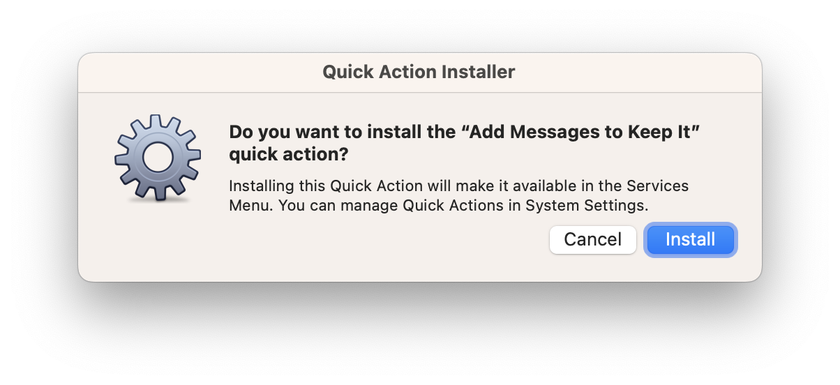The height and width of the screenshot is (385, 840).
Task: Click the blank dialog area below the gear icon
Action: click(158, 241)
